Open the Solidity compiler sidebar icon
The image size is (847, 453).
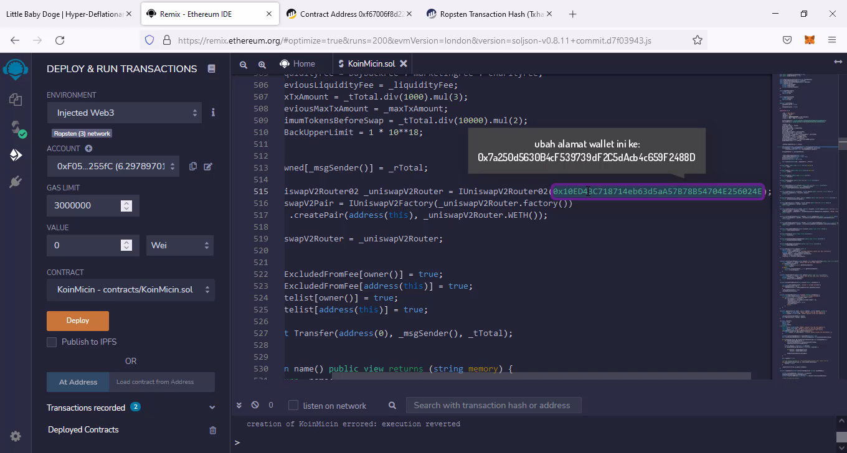click(16, 128)
